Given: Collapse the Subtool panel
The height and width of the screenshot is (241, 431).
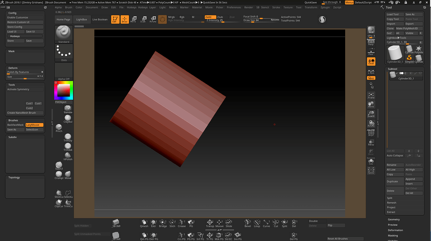Looking at the screenshot, I should [x=393, y=69].
